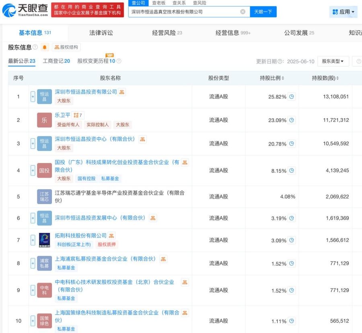362x333 pixels.
Task: Click help icon next to 股东信息
Action: [x=35, y=47]
